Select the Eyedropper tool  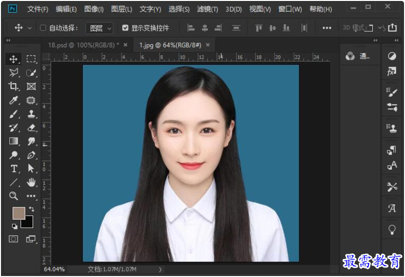point(14,100)
